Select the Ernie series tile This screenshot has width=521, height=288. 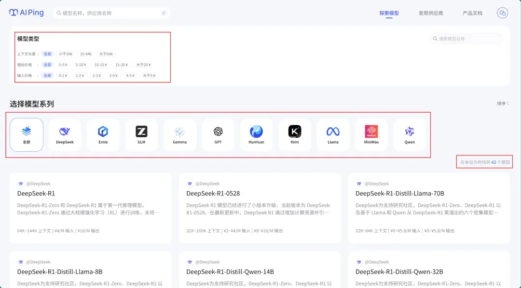103,135
